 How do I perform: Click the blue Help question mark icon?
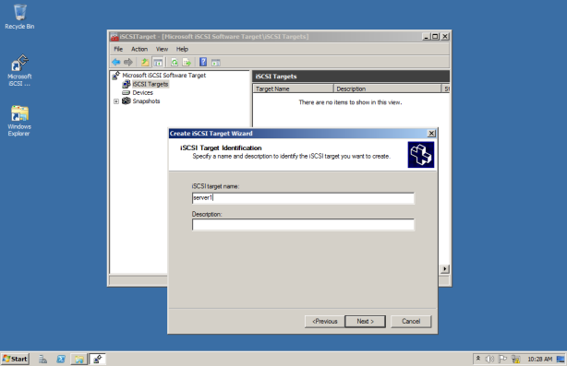[x=203, y=62]
